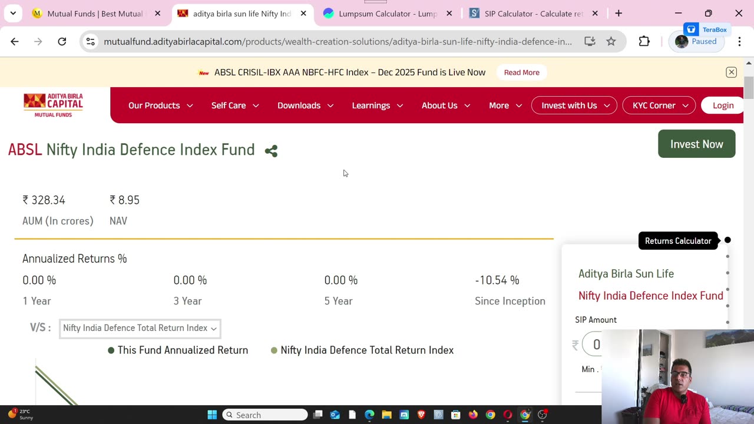The height and width of the screenshot is (424, 754).
Task: Click the browser back arrow
Action: 15,41
